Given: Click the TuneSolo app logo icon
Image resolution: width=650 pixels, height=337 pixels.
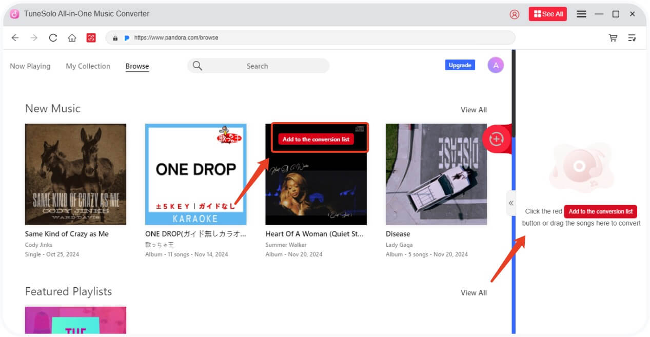Looking at the screenshot, I should click(x=14, y=14).
